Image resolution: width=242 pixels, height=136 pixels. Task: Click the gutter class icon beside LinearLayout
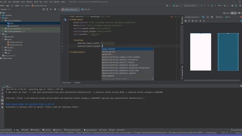pos(65,20)
